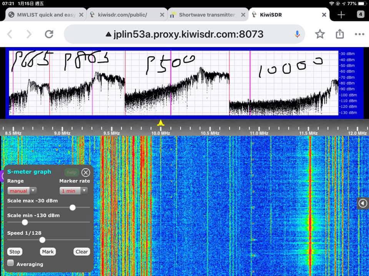Click the Scale max slider handle
369x276 pixels.
(72, 207)
